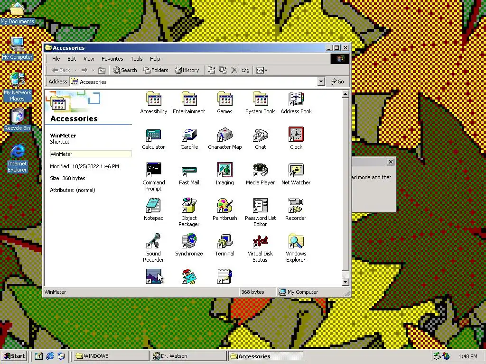
Task: Select the Paintbrush palette icon
Action: (224, 206)
